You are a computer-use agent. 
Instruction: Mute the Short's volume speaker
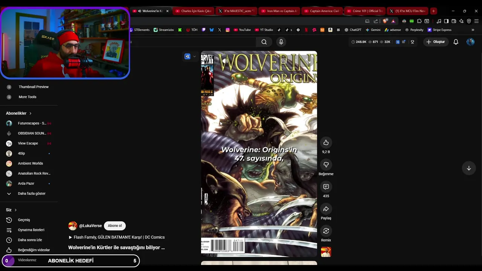point(225,61)
